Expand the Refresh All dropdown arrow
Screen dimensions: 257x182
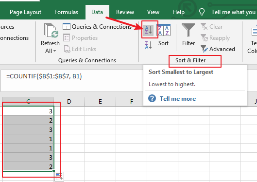pyautogui.click(x=55, y=51)
